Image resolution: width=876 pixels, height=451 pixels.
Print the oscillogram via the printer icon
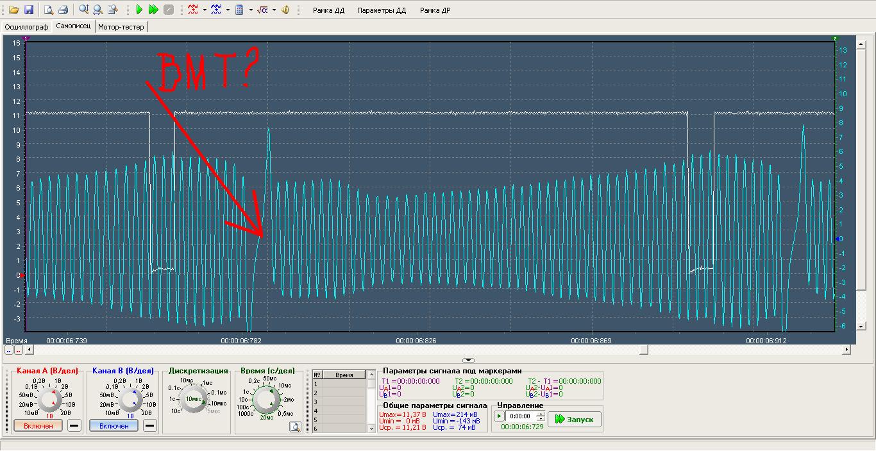click(x=63, y=10)
